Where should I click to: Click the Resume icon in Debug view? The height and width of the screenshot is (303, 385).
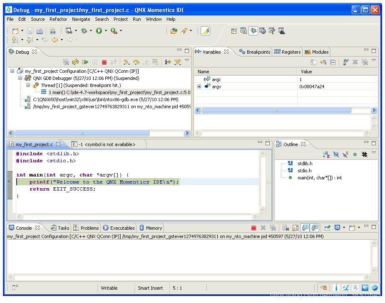[85, 62]
